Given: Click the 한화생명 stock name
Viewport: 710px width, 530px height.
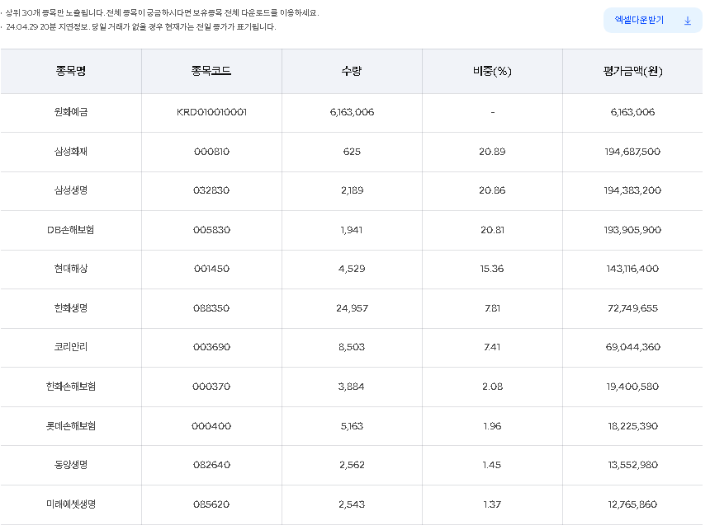Looking at the screenshot, I should coord(71,308).
